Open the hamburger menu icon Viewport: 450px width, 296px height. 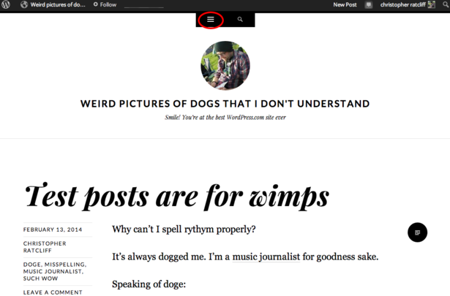(211, 19)
